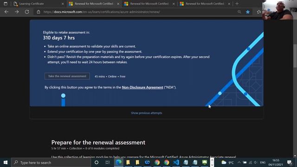
Task: Open notification action center
Action: pyautogui.click(x=290, y=162)
